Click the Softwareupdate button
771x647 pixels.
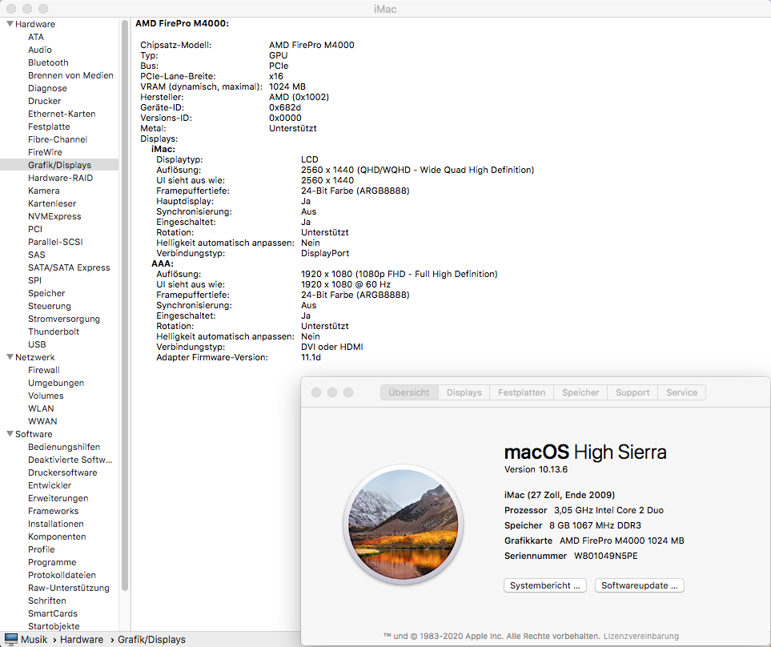pos(639,585)
